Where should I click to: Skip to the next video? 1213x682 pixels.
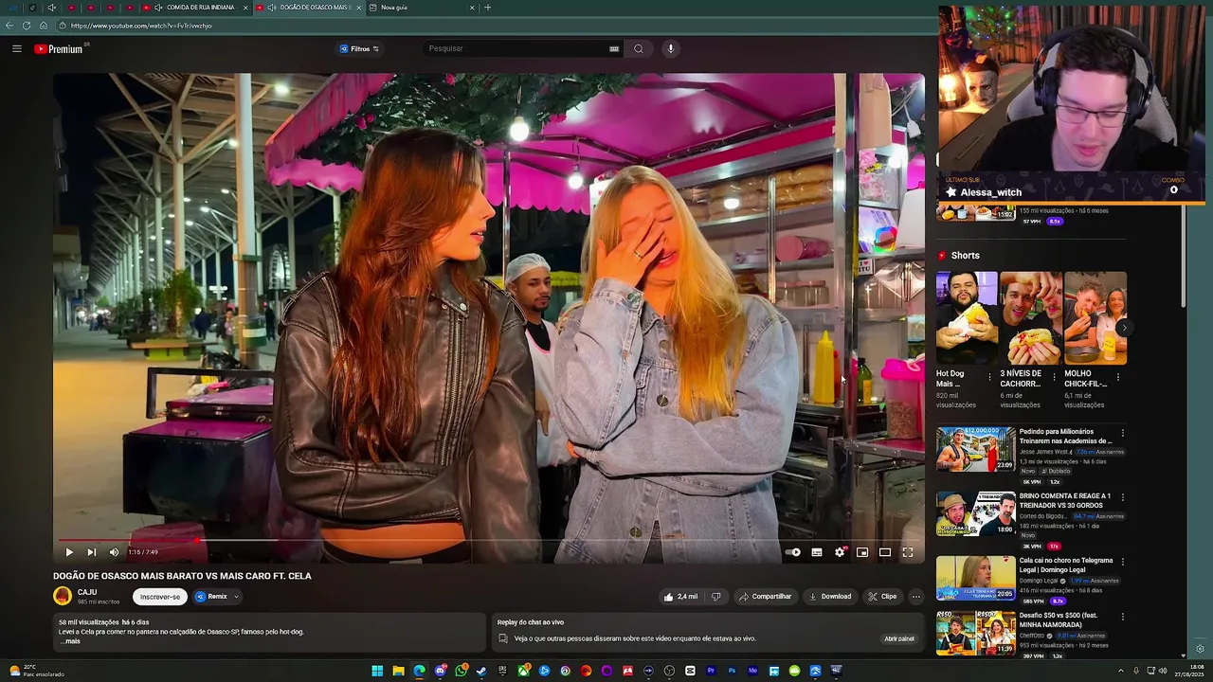pyautogui.click(x=92, y=552)
